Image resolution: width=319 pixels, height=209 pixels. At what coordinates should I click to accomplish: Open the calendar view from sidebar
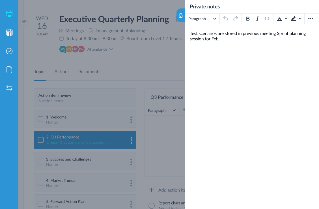[9, 32]
